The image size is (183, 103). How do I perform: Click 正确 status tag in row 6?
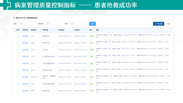coord(91,70)
